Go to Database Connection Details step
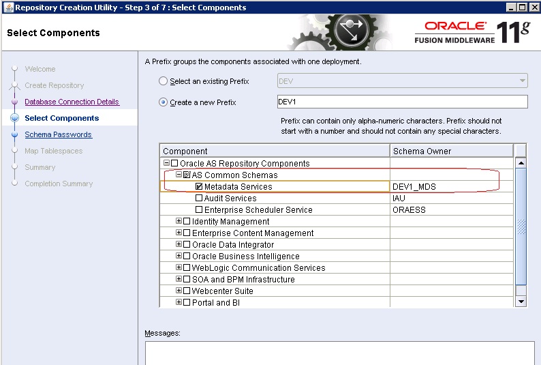The height and width of the screenshot is (365, 541). [72, 102]
